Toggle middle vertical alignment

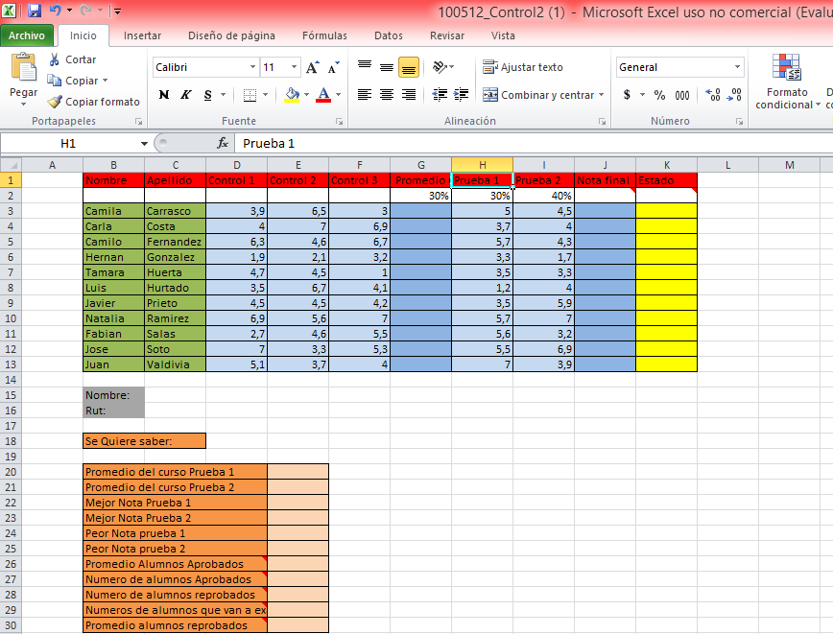[387, 67]
